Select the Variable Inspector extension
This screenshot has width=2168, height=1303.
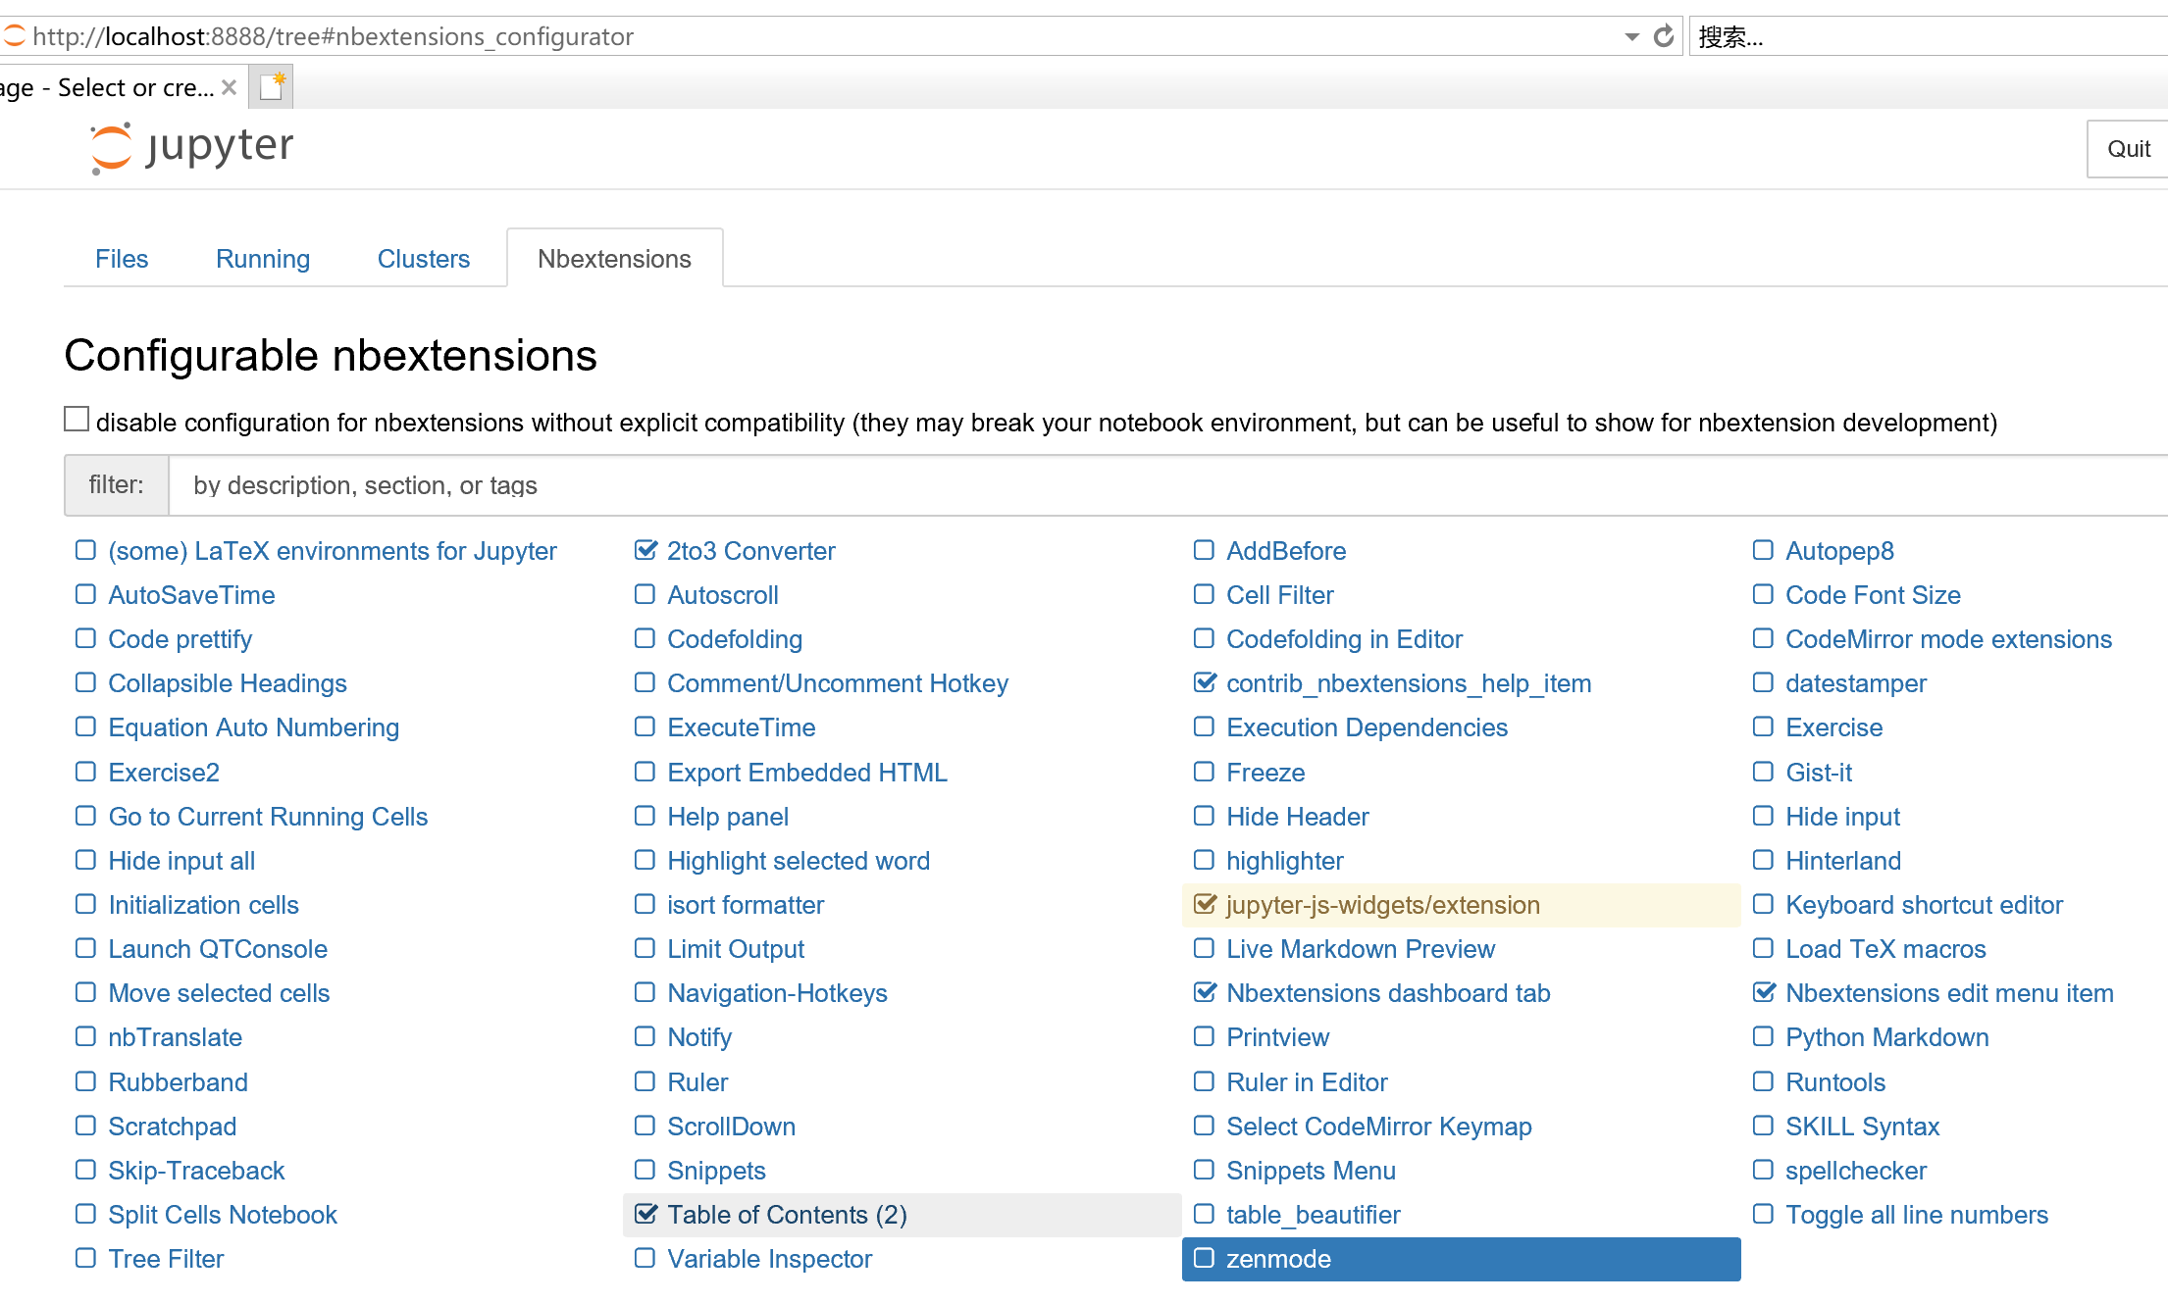point(769,1259)
